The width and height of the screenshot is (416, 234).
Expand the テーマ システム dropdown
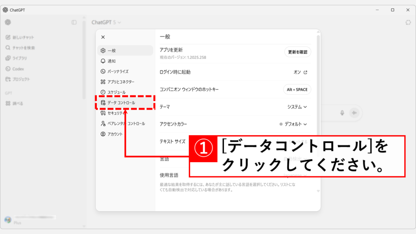pyautogui.click(x=297, y=107)
